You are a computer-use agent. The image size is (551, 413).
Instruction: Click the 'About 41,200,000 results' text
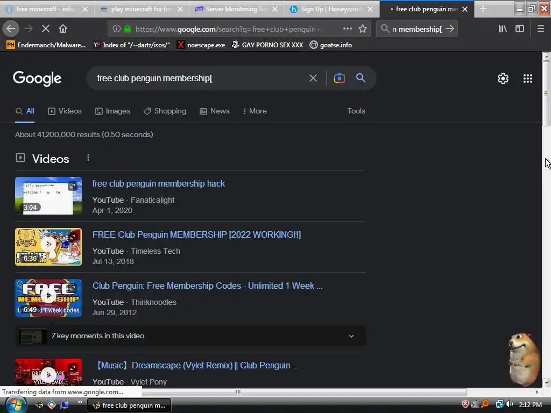(x=84, y=134)
